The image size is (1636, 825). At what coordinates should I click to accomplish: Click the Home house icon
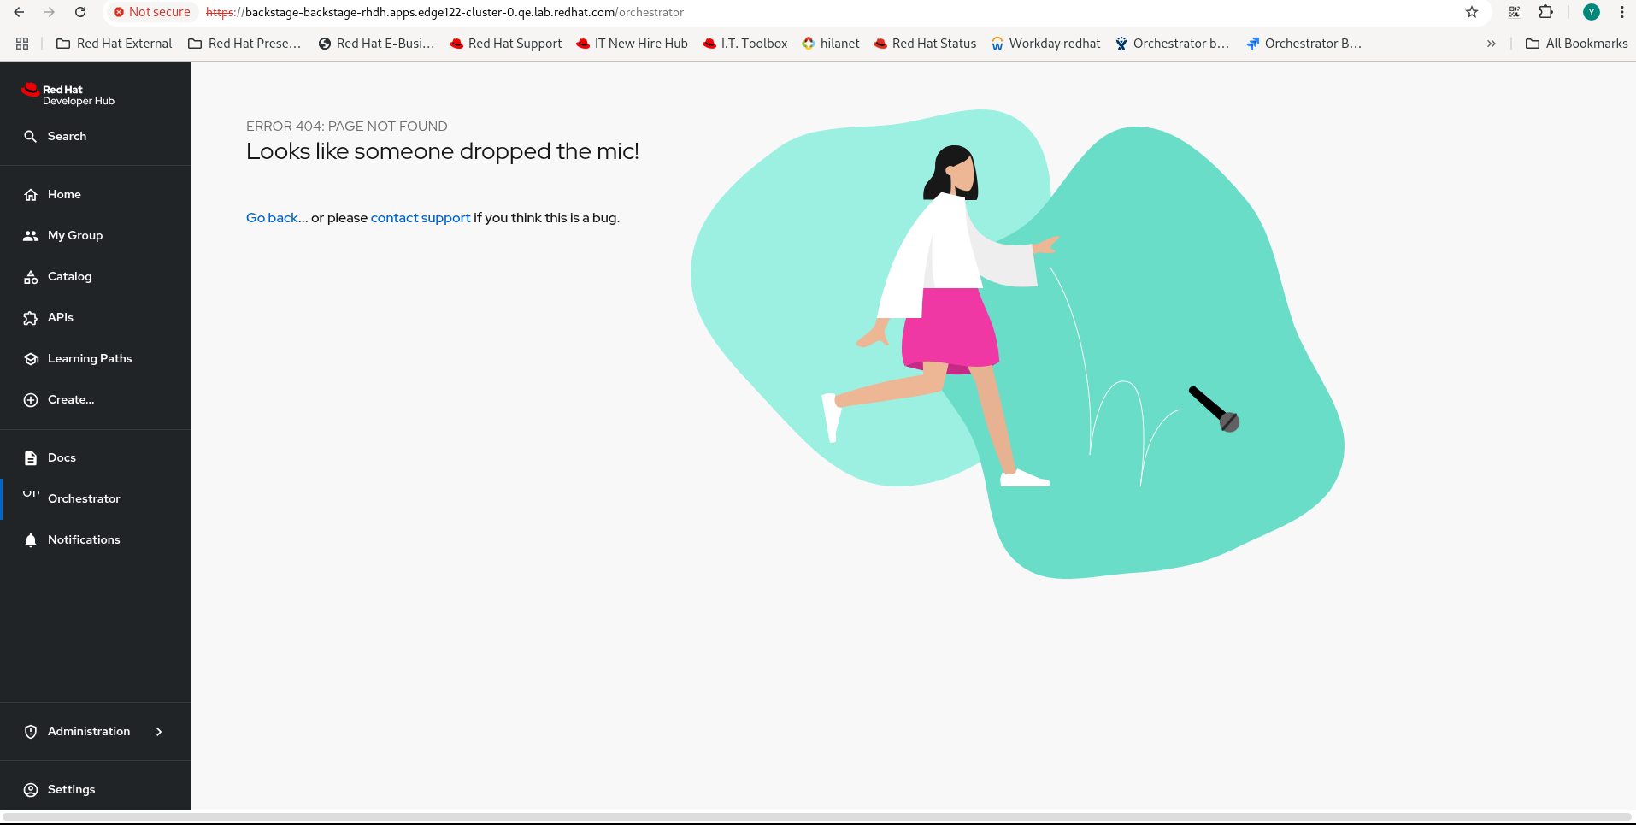pyautogui.click(x=31, y=194)
